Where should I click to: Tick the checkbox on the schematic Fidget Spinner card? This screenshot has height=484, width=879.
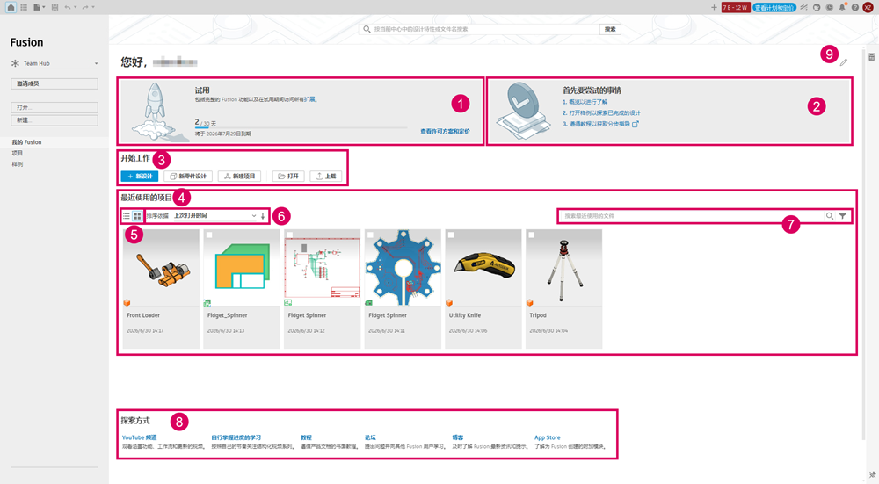pyautogui.click(x=290, y=235)
